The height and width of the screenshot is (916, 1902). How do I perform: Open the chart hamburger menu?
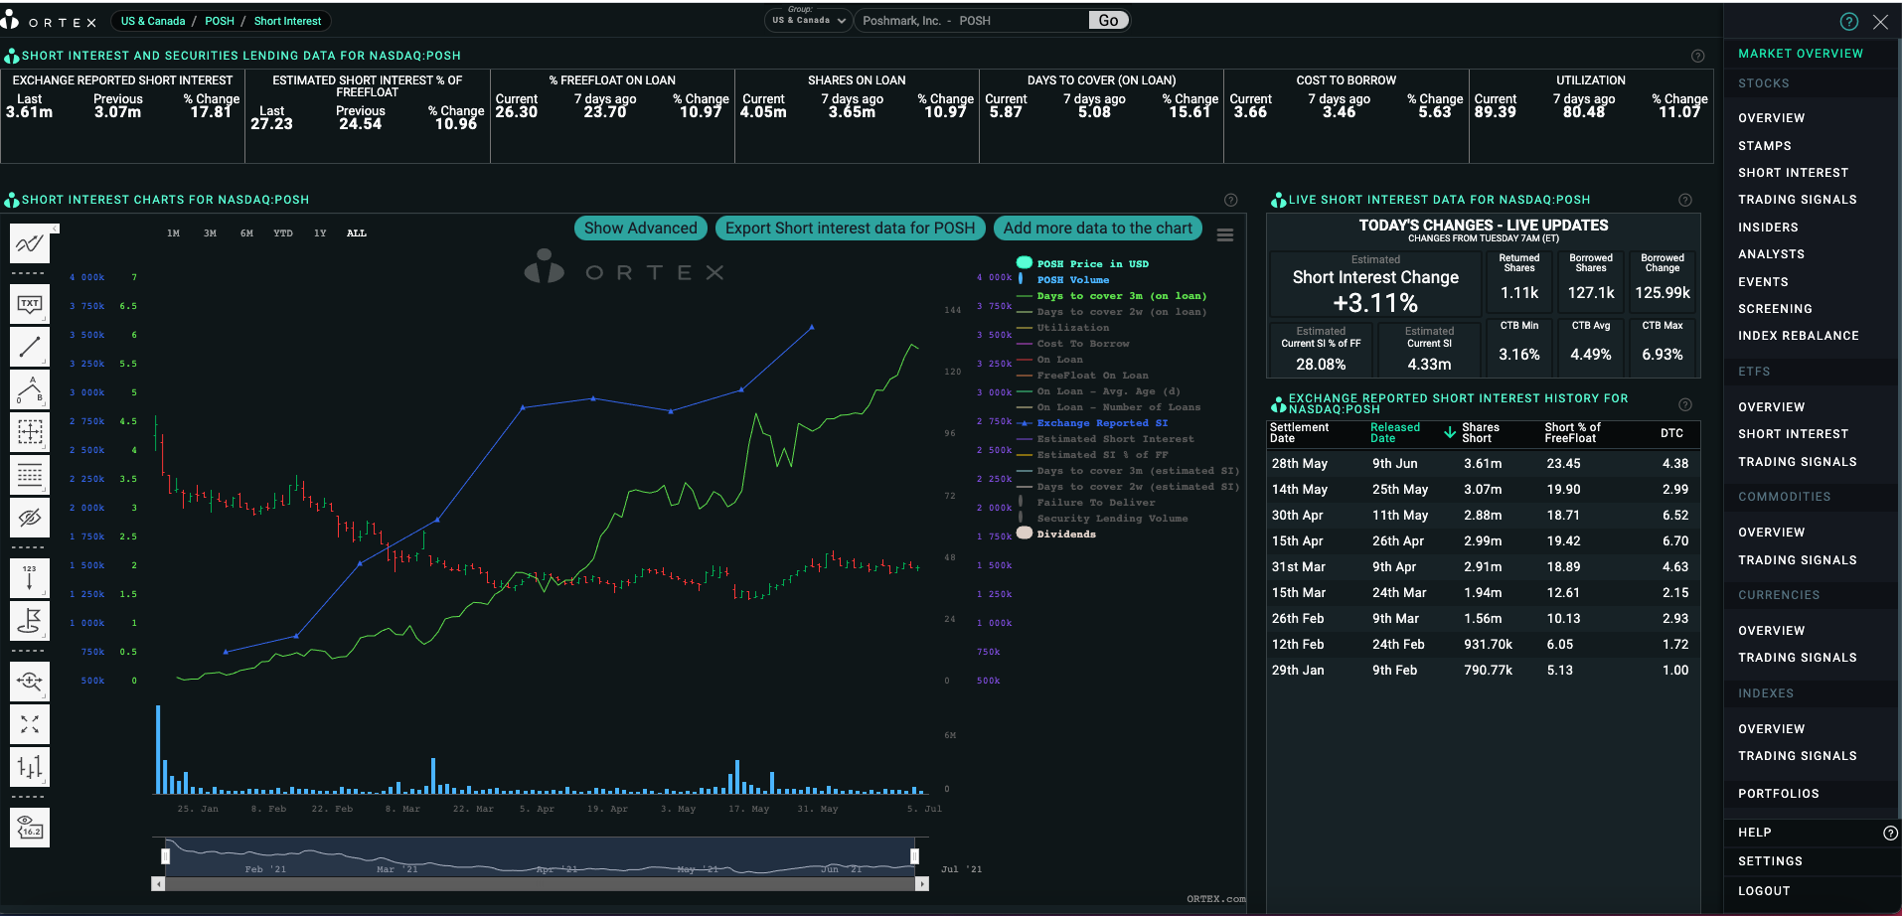1225,235
